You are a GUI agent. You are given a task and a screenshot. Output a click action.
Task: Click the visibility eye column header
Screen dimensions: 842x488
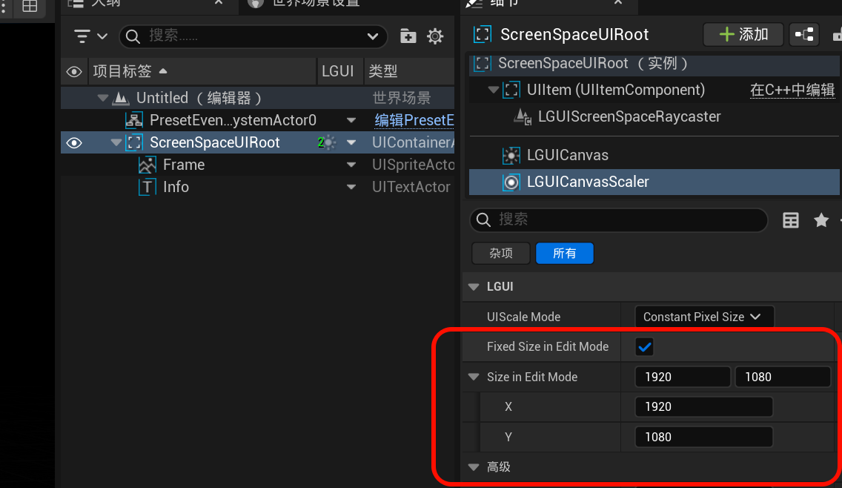click(74, 71)
